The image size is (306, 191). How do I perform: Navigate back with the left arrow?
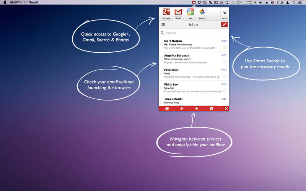(x=182, y=108)
